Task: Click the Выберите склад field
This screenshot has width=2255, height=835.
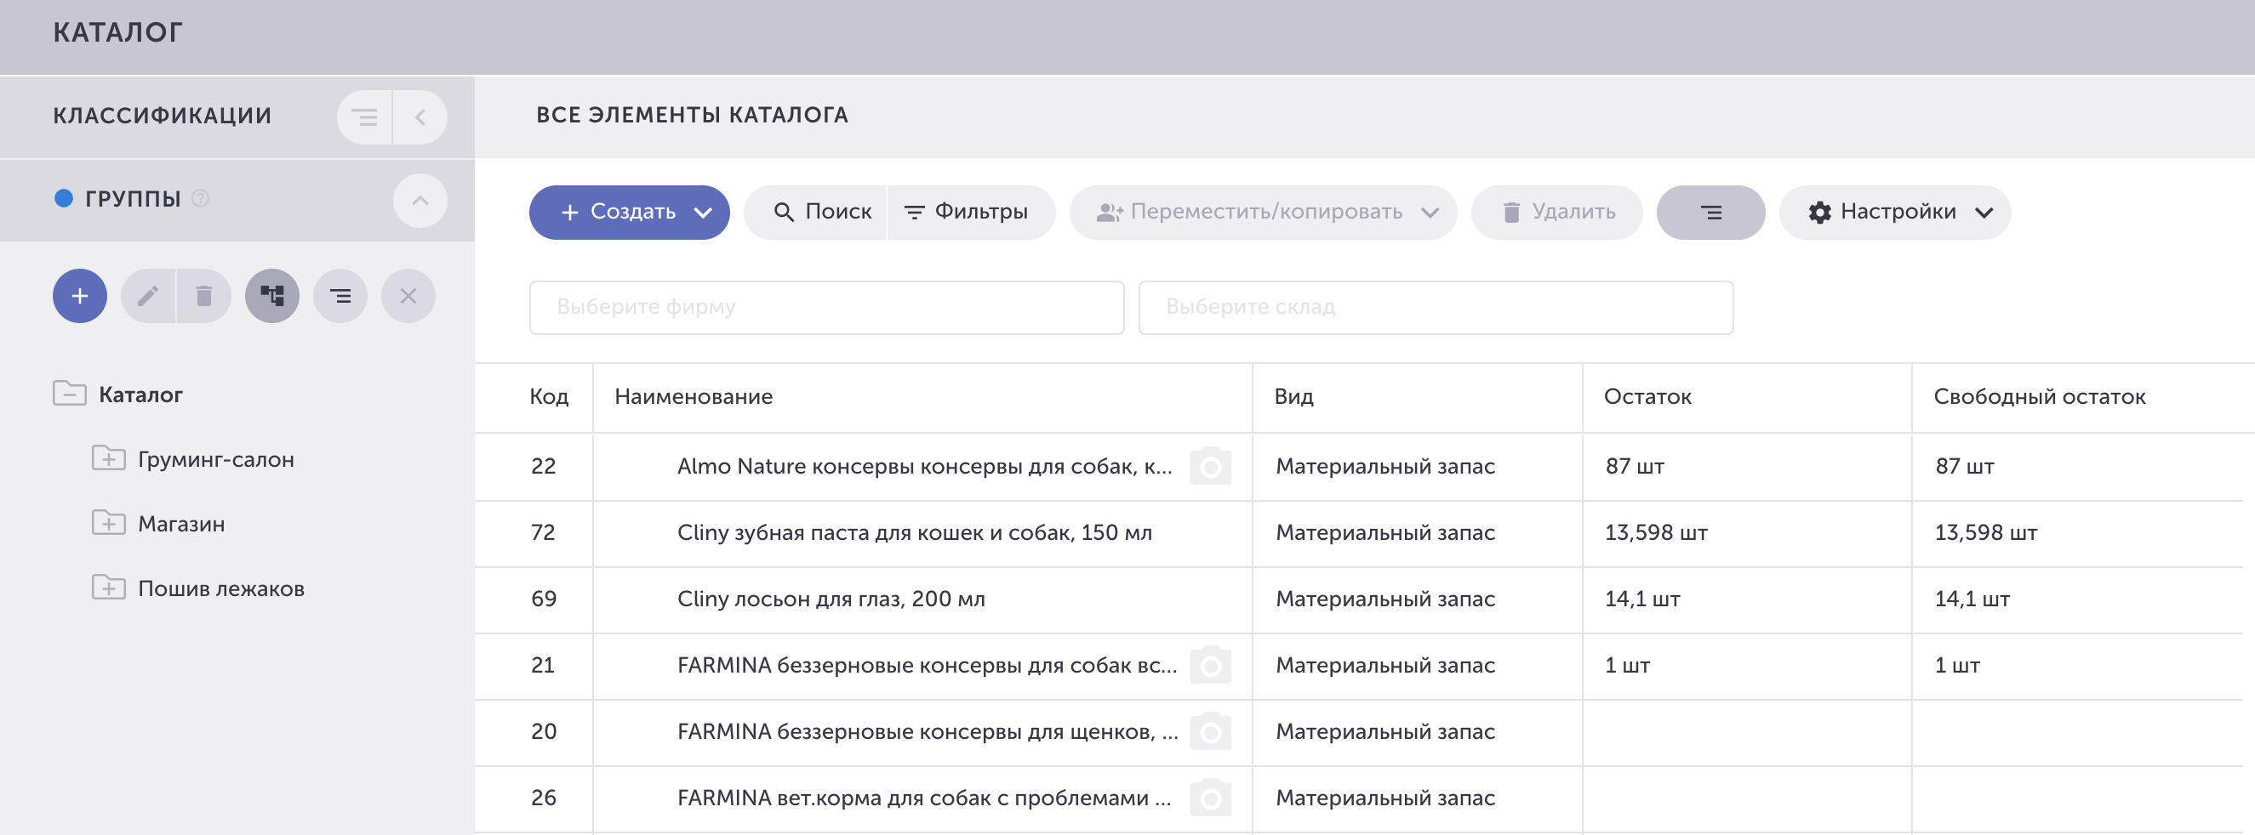Action: tap(1436, 308)
